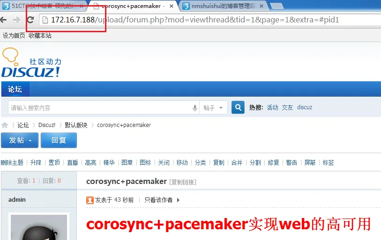Click 高亮 moderation action
Screen dimensions: 381x240
pyautogui.click(x=90, y=162)
